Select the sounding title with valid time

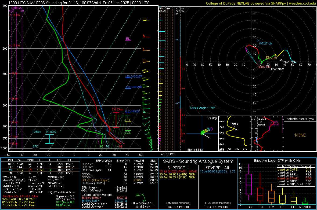[79, 3]
